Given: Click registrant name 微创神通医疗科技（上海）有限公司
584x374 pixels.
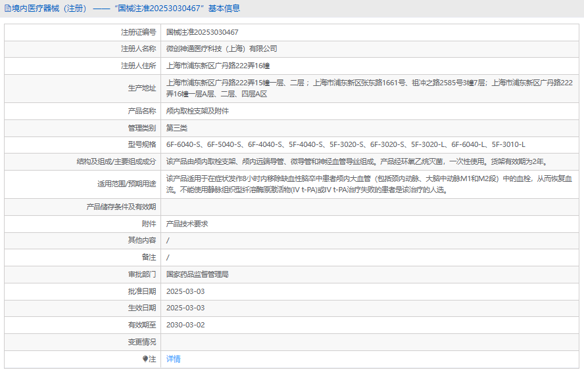Looking at the screenshot, I should pos(222,49).
